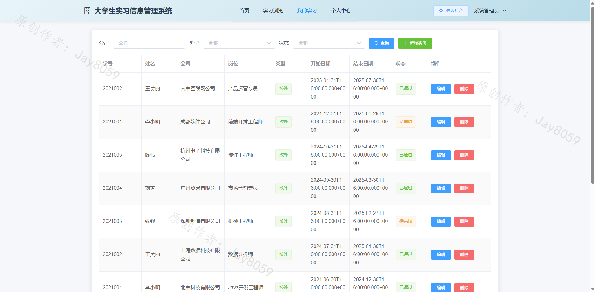Click the 查询 search button
This screenshot has height=292, width=595.
coord(381,43)
